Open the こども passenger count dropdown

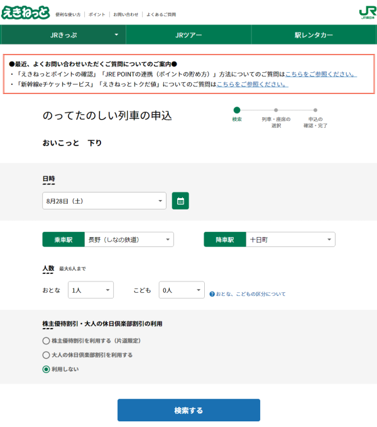[182, 290]
